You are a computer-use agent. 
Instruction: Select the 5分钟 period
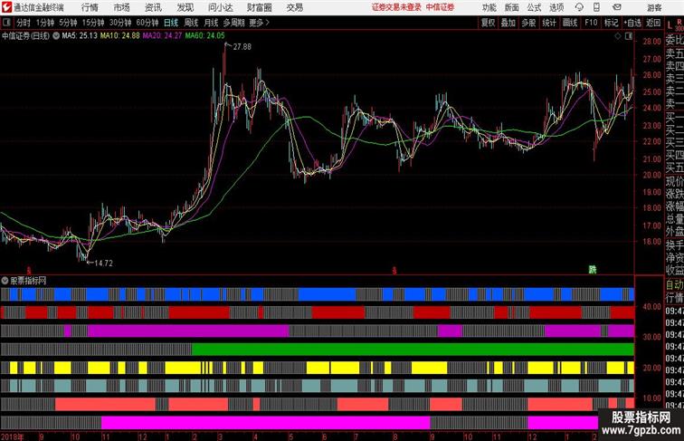[x=68, y=23]
